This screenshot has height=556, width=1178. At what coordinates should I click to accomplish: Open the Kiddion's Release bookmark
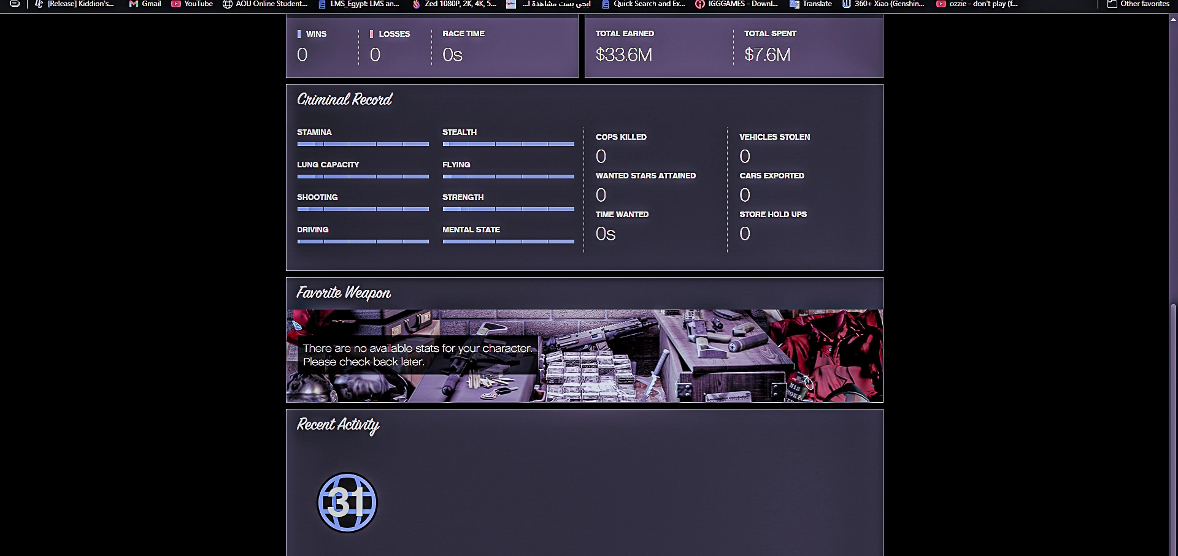pos(74,4)
